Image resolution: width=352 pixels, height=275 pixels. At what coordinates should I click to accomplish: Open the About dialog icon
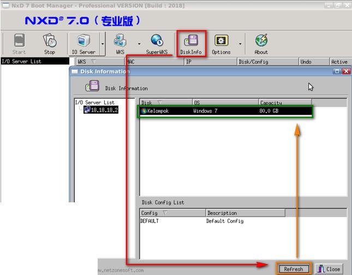click(261, 44)
